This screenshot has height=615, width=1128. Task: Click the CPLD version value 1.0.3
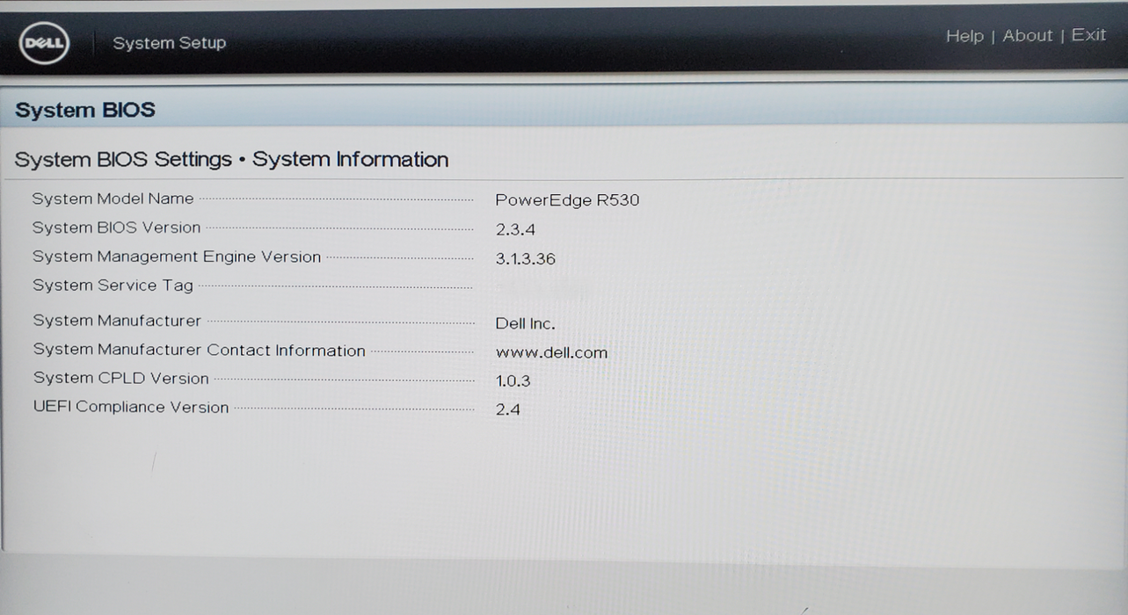[x=513, y=381]
